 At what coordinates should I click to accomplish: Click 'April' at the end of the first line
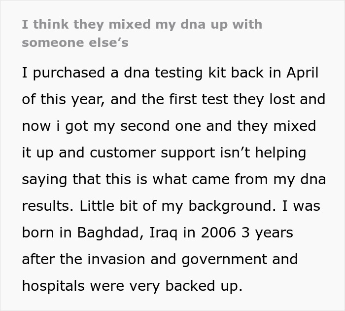tap(302, 73)
